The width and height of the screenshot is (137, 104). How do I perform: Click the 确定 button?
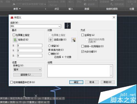(76, 82)
